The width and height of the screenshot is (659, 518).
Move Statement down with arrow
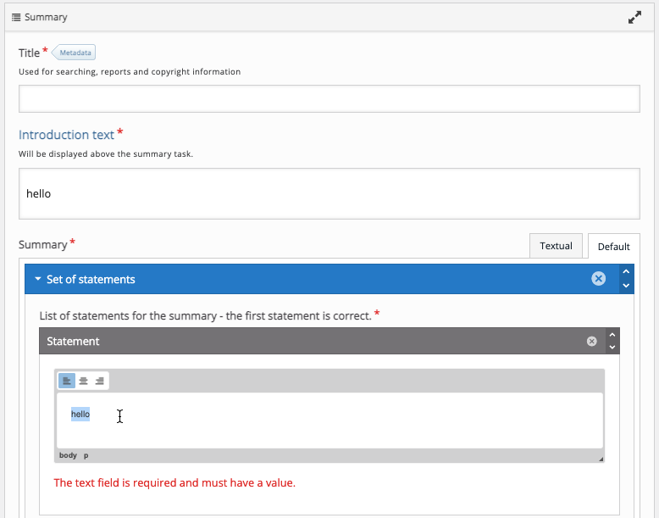tap(612, 347)
